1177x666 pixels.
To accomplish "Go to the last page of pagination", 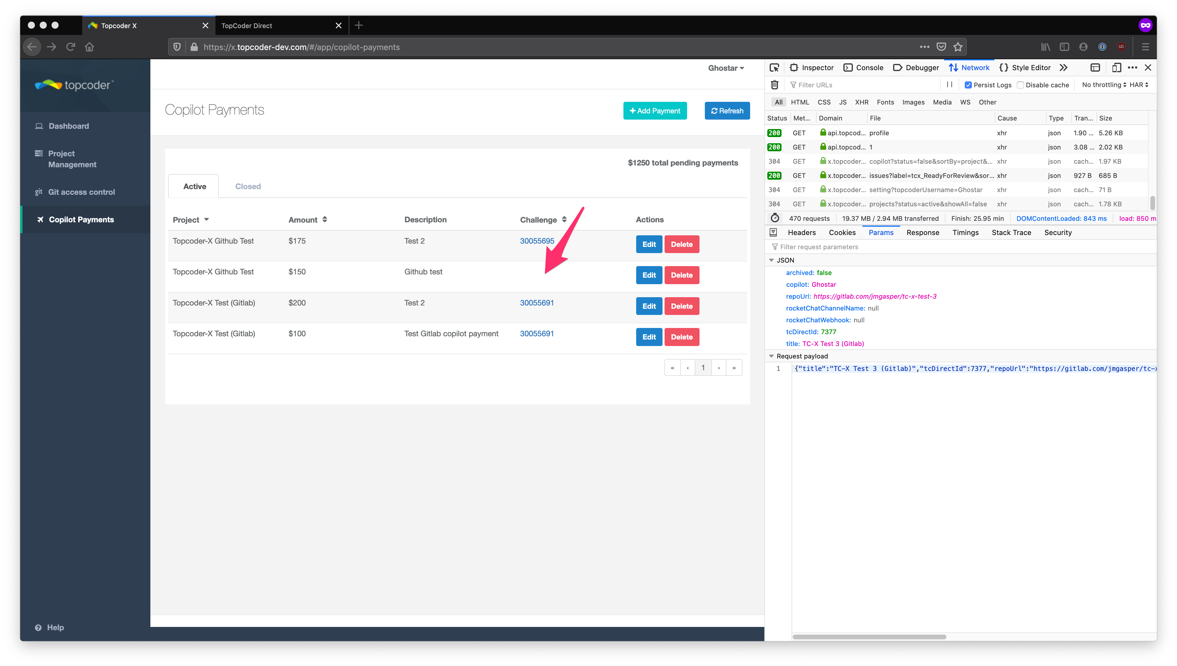I will tap(734, 368).
